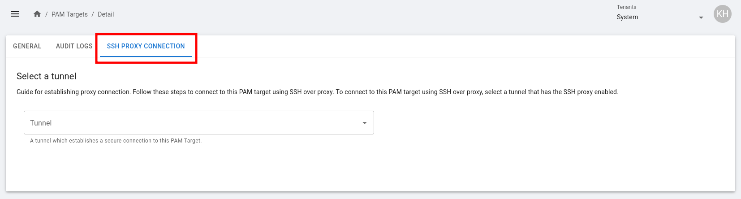Click the Detail breadcrumb item
Viewport: 741px width, 199px height.
106,14
